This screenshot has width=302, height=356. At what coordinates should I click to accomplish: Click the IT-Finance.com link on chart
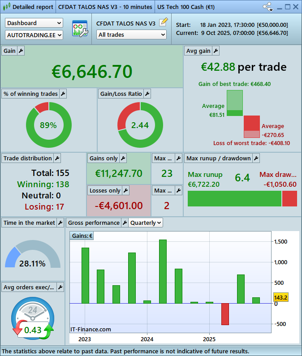point(91,329)
